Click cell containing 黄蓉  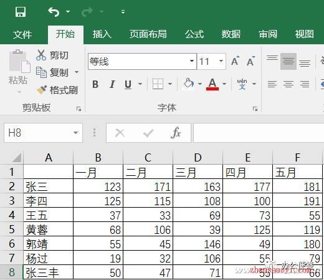(49, 229)
